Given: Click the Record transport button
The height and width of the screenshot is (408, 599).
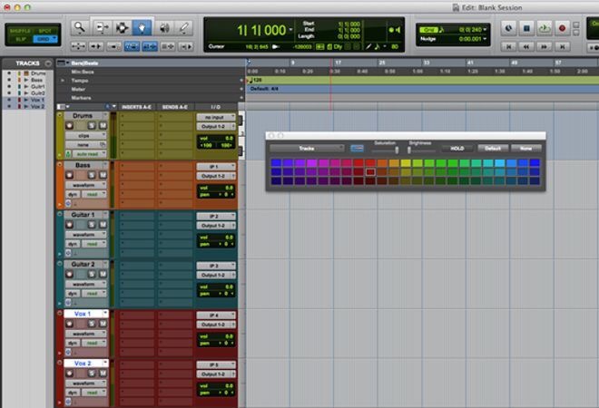Looking at the screenshot, I should click(x=561, y=28).
